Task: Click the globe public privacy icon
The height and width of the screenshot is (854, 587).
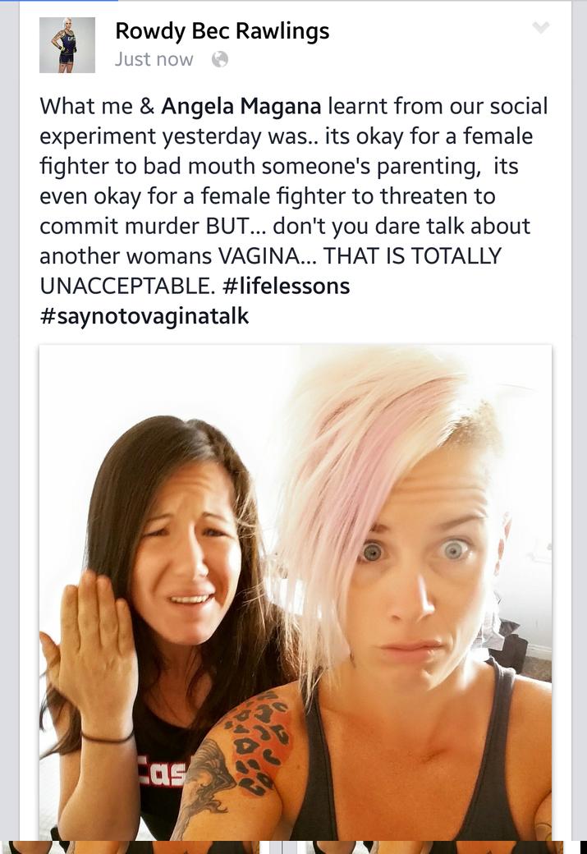Action: coord(219,59)
